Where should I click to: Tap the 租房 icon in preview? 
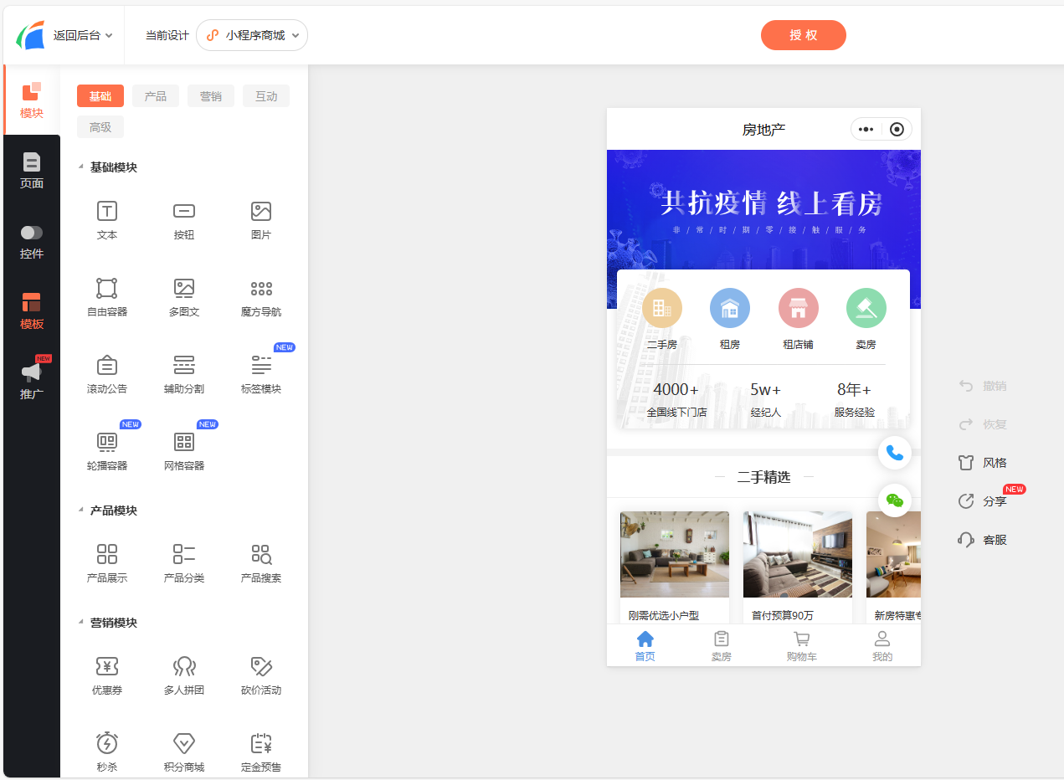pyautogui.click(x=730, y=308)
